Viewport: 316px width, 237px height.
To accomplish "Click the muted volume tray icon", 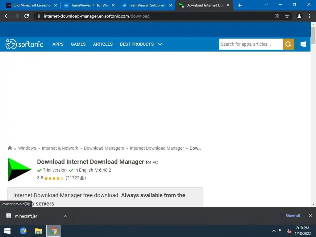I will point(289,231).
